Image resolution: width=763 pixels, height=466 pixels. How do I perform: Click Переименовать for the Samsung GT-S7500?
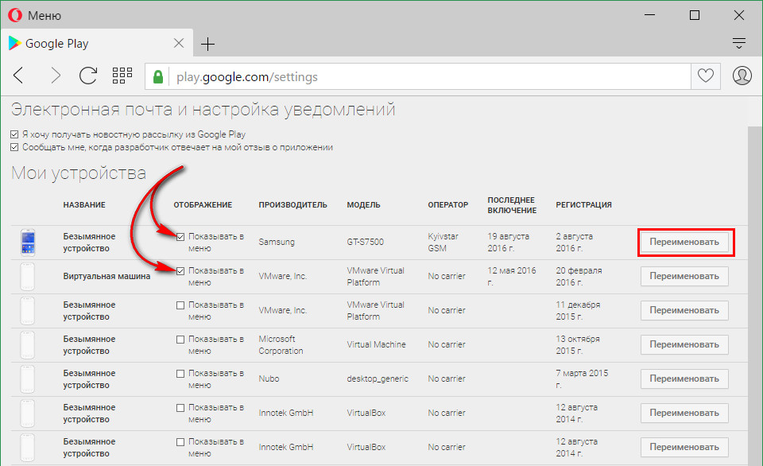click(x=684, y=242)
